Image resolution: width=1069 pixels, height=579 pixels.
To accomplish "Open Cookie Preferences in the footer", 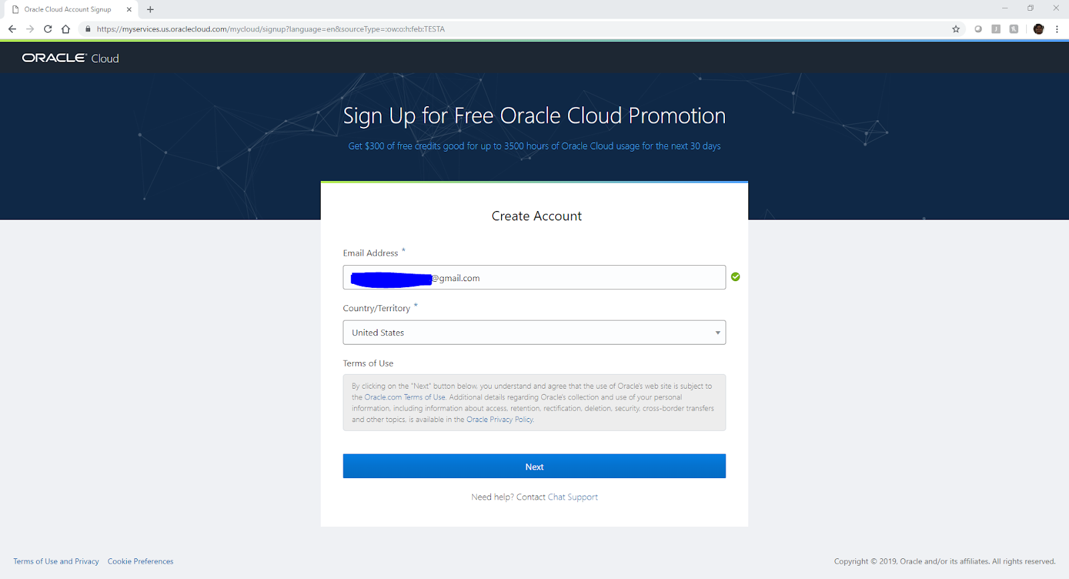I will [140, 561].
